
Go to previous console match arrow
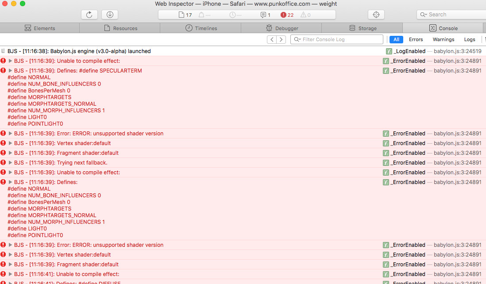[272, 39]
